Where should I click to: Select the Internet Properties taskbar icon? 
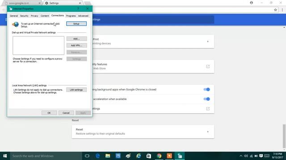coord(180,156)
